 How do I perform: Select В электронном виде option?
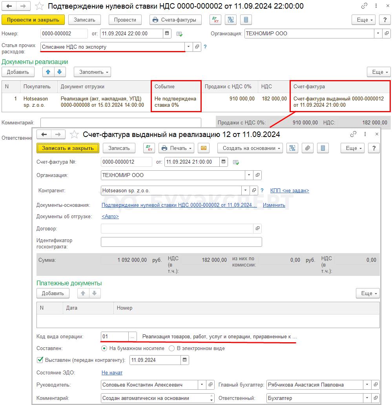(171, 348)
